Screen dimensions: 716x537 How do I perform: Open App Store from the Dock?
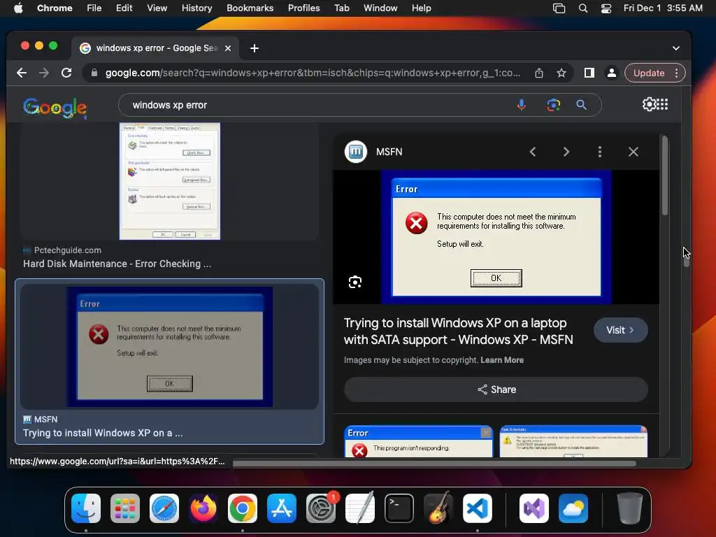282,508
